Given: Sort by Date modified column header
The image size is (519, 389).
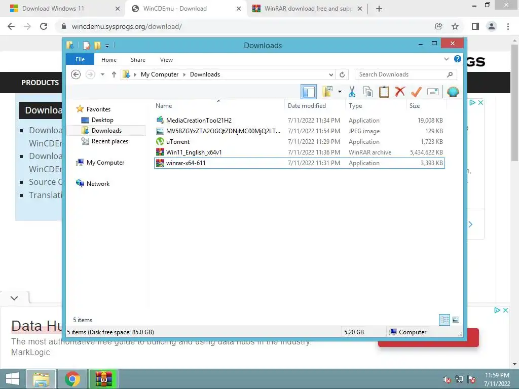Looking at the screenshot, I should point(315,106).
